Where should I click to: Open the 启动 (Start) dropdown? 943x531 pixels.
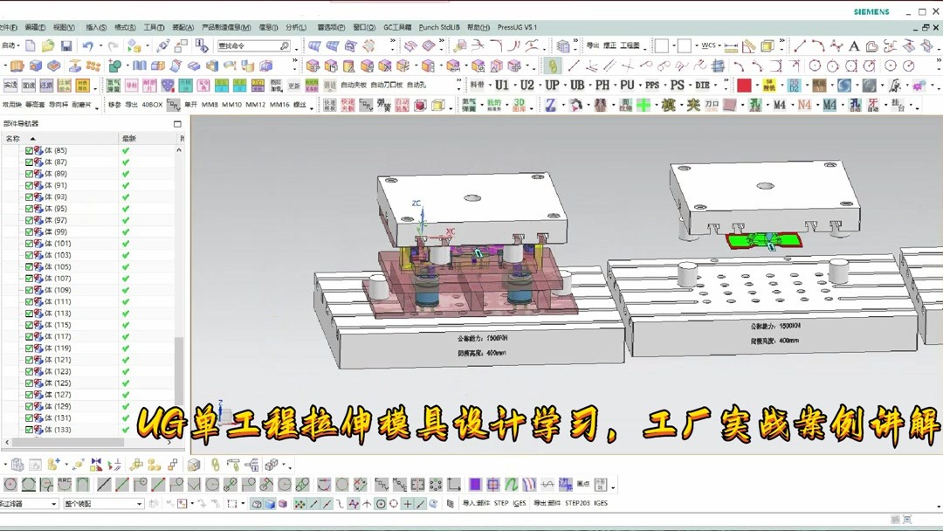click(12, 45)
